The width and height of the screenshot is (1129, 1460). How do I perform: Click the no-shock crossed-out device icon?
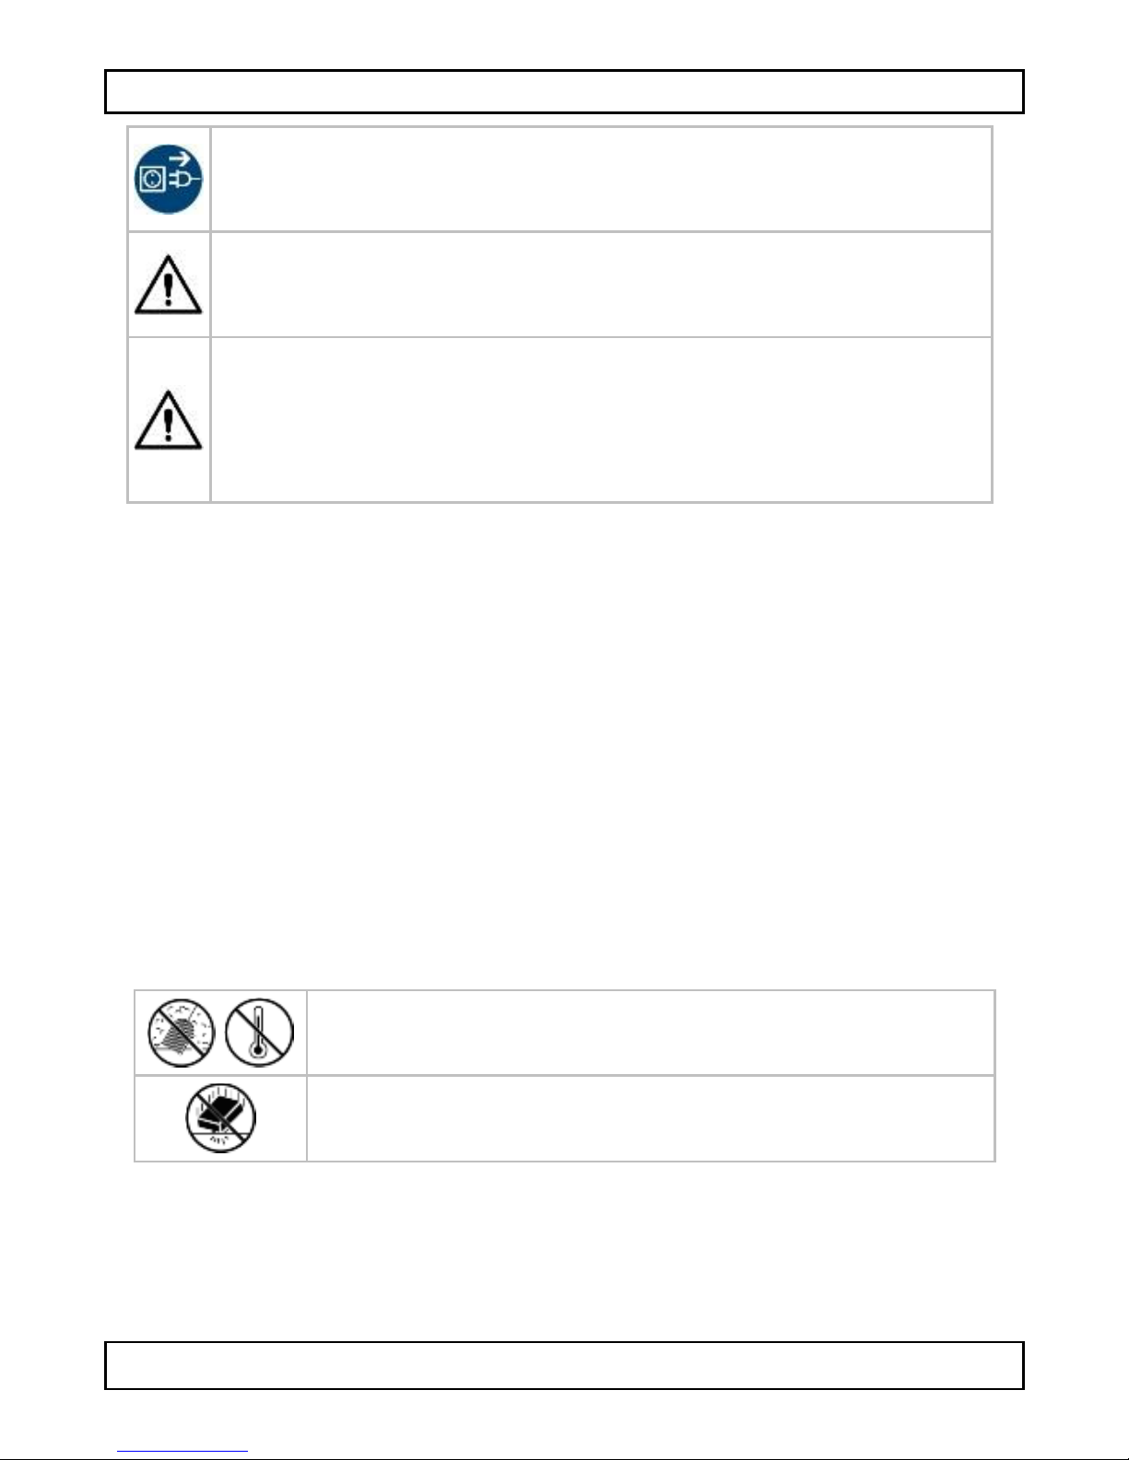(x=220, y=1118)
